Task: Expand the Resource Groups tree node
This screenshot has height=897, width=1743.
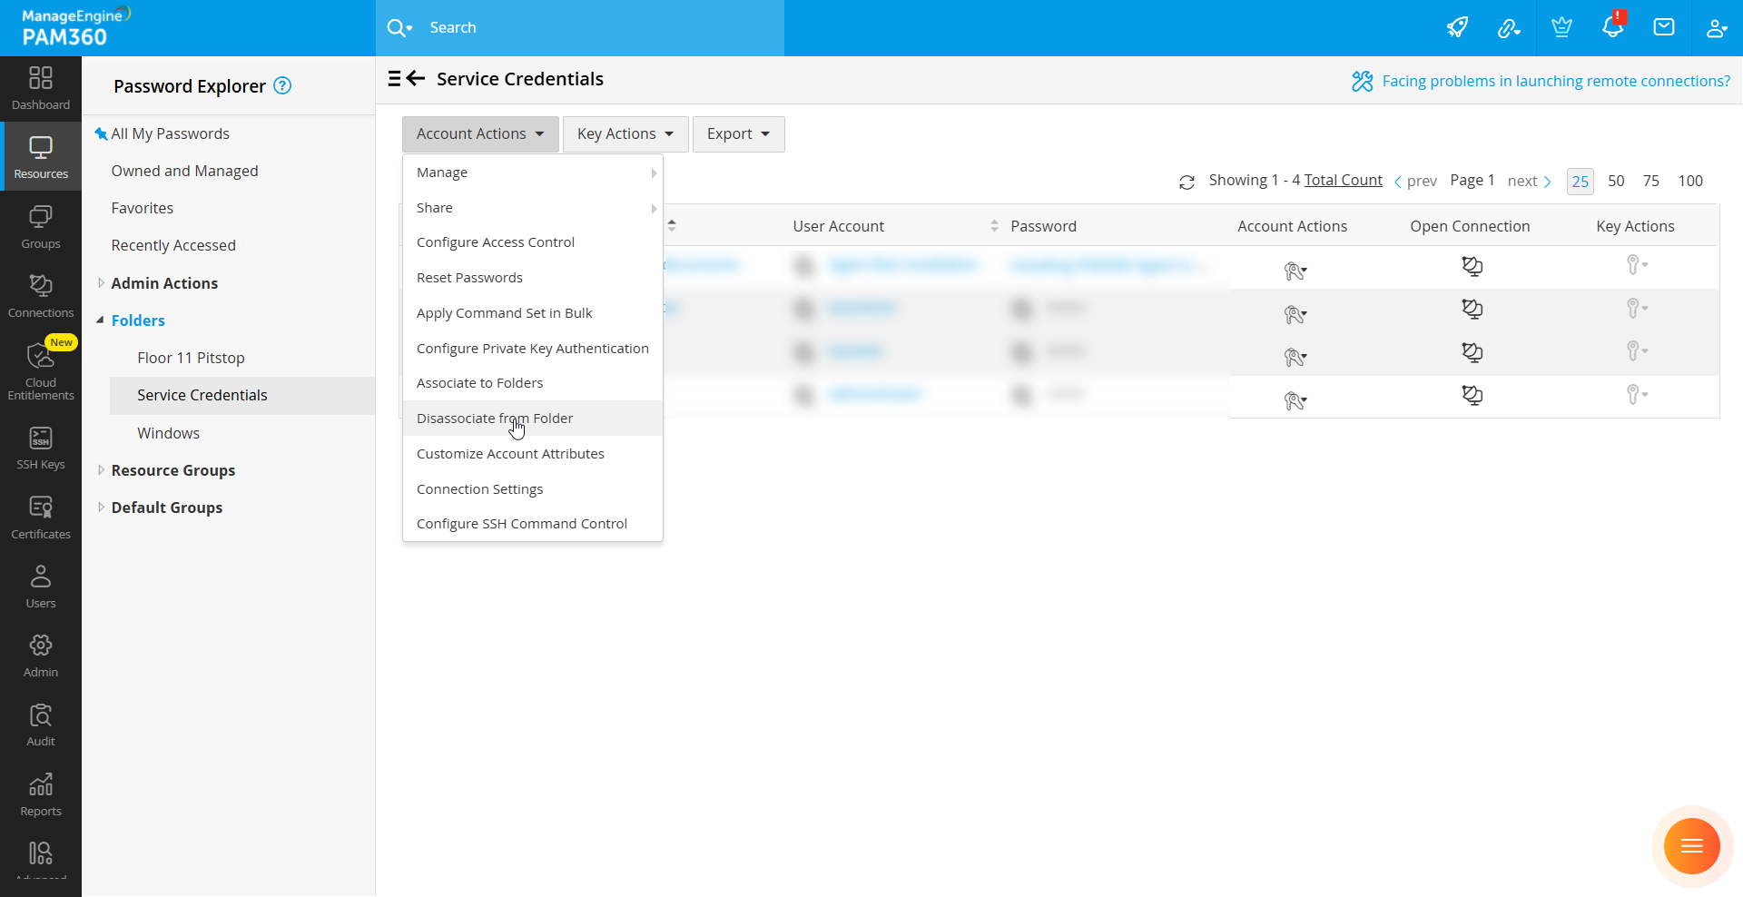Action: tap(101, 470)
